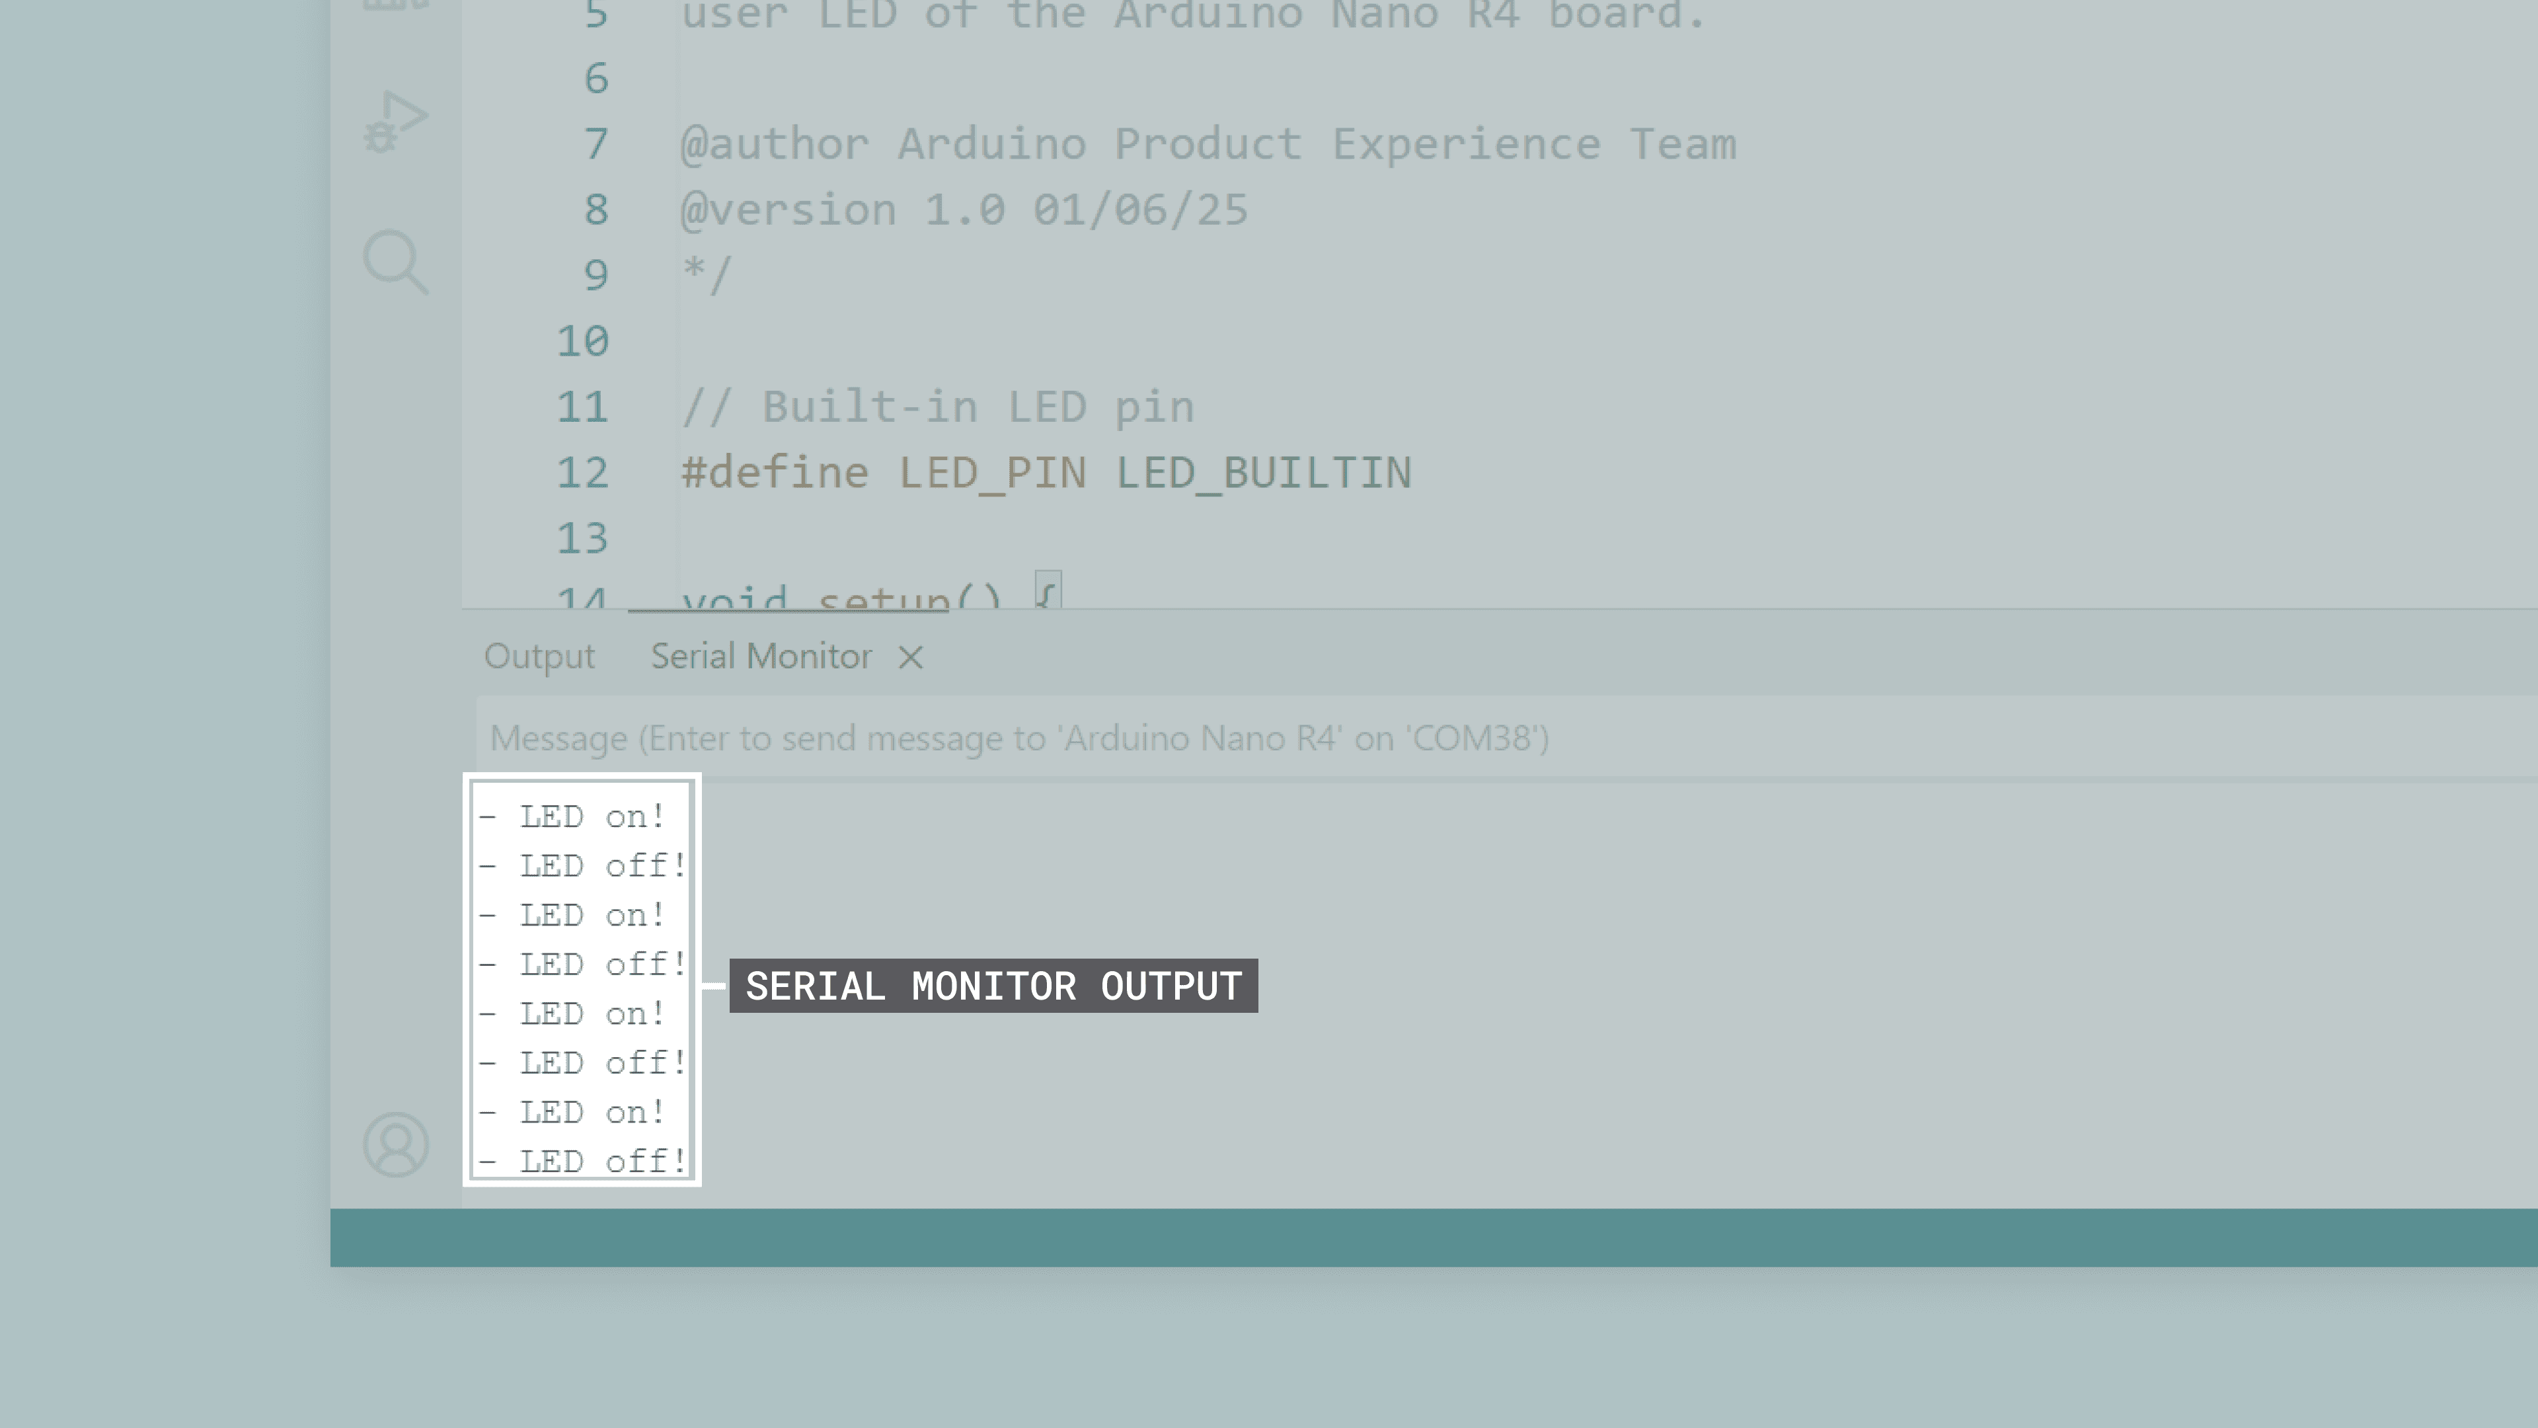Select the Serial Monitor tab
Viewport: 2538px width, 1428px height.
(761, 656)
